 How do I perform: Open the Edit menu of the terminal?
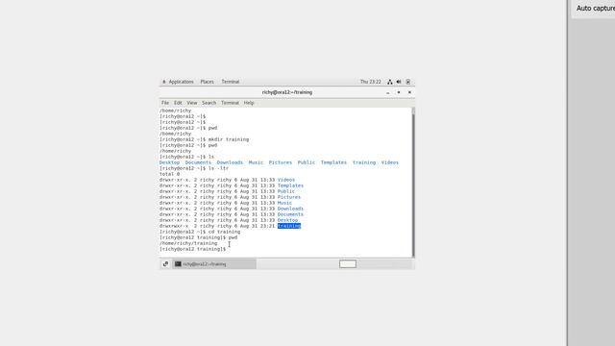pos(178,103)
